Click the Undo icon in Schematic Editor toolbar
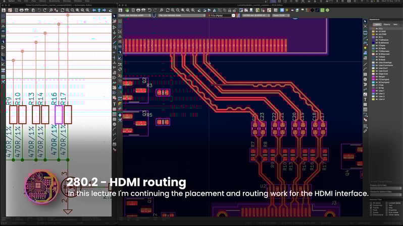Image resolution: width=403 pixels, height=226 pixels. pyautogui.click(x=39, y=10)
